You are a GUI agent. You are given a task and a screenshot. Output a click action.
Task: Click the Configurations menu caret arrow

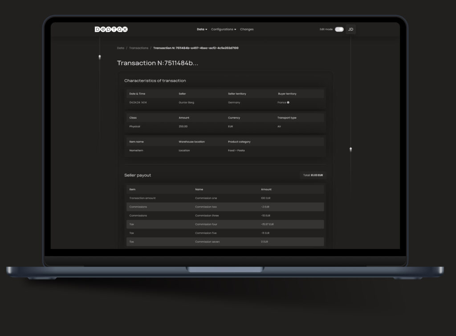click(x=235, y=30)
